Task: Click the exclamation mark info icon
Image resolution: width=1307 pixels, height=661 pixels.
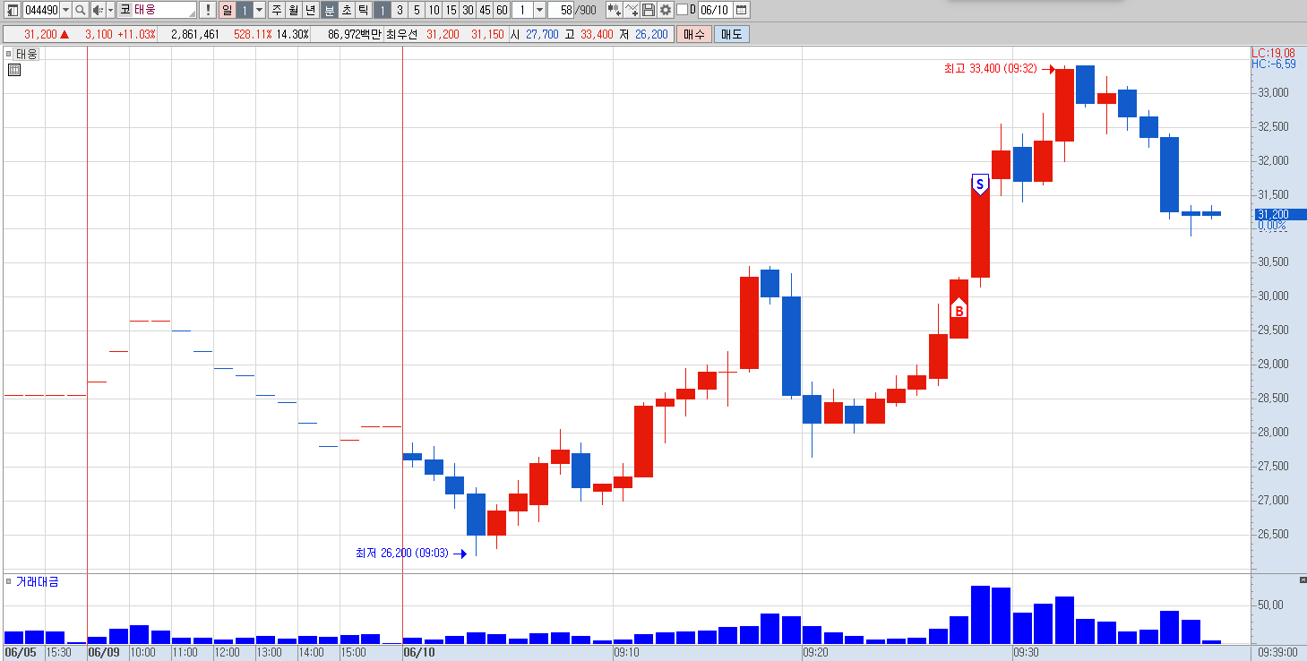Action: [x=207, y=10]
